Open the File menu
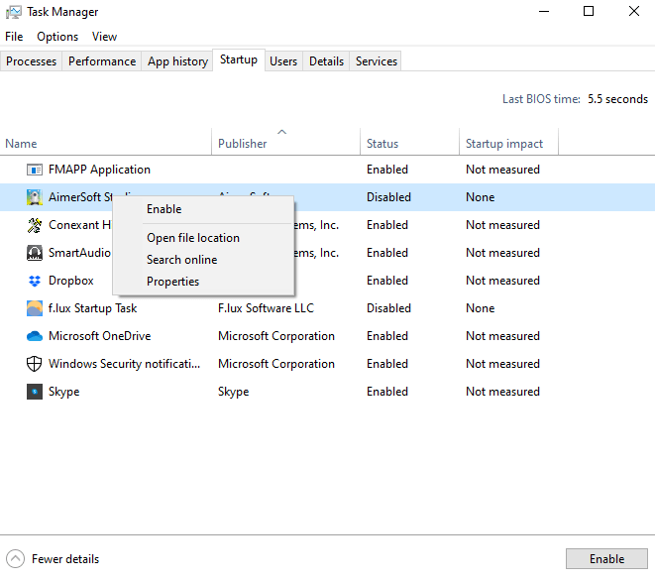The height and width of the screenshot is (582, 655). (x=14, y=37)
